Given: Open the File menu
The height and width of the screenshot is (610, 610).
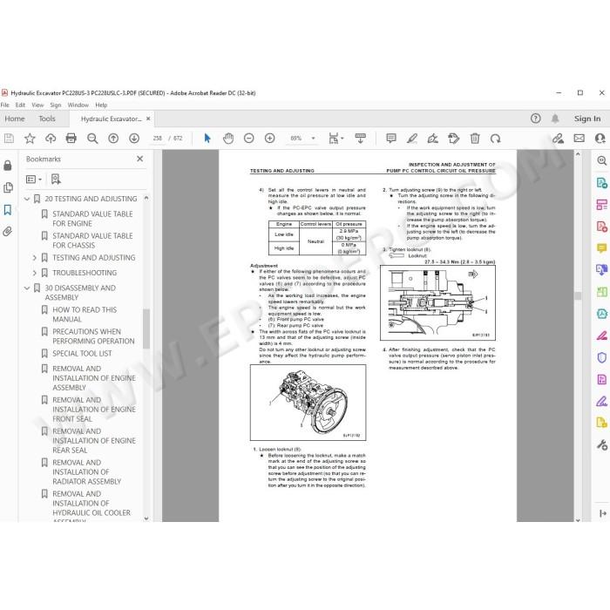Looking at the screenshot, I should click(4, 105).
